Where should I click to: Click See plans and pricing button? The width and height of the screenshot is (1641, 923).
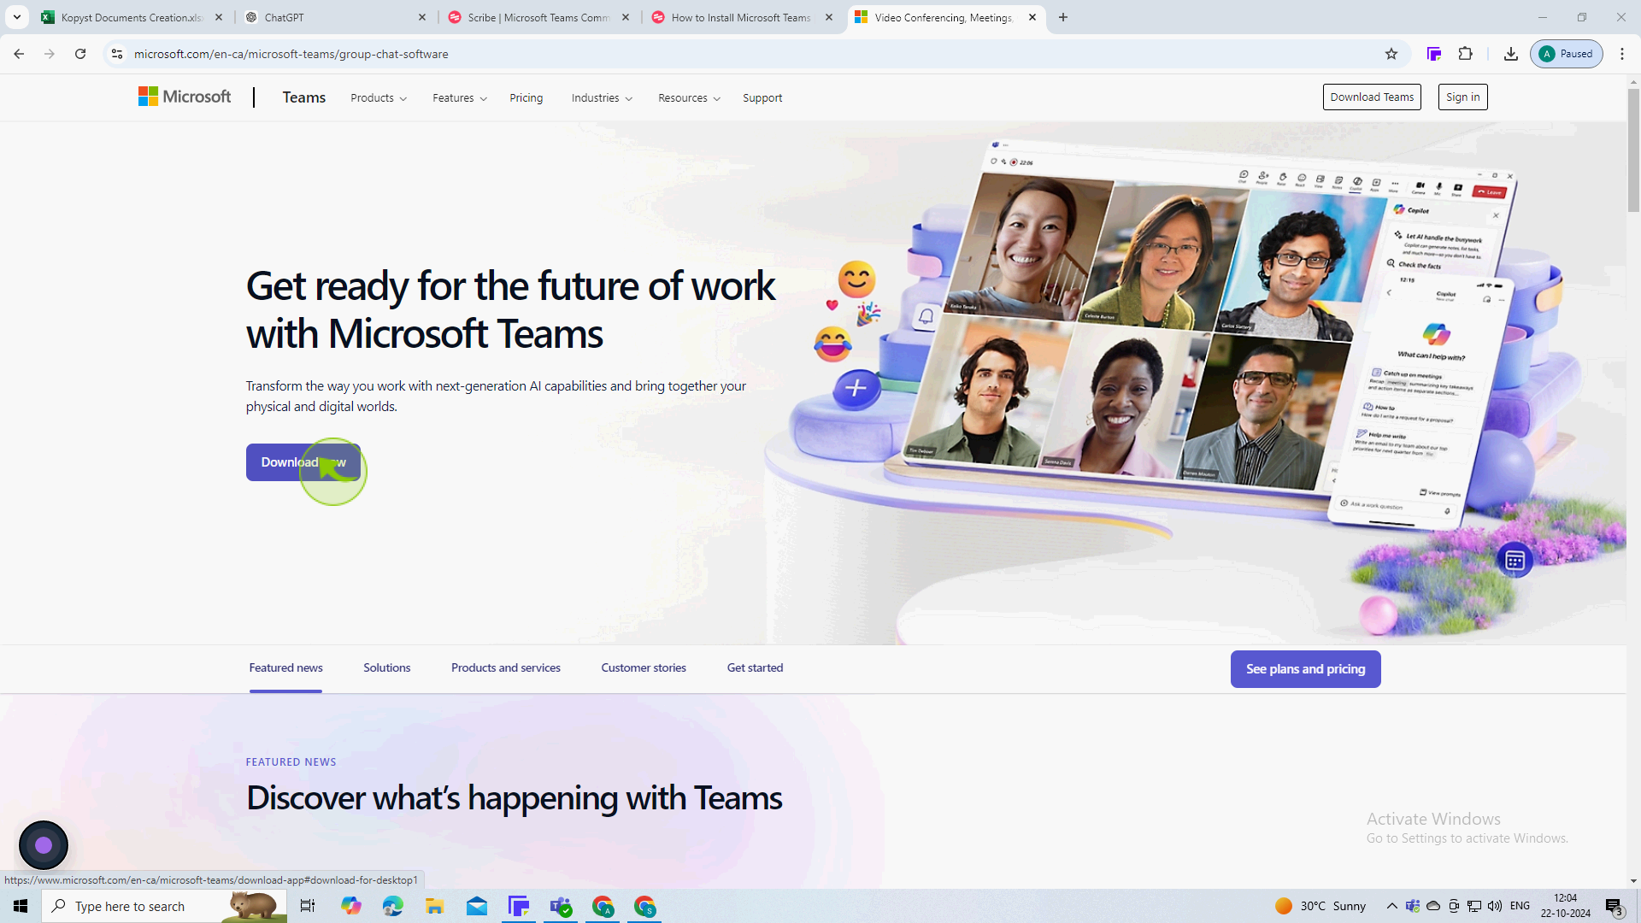[1306, 669]
